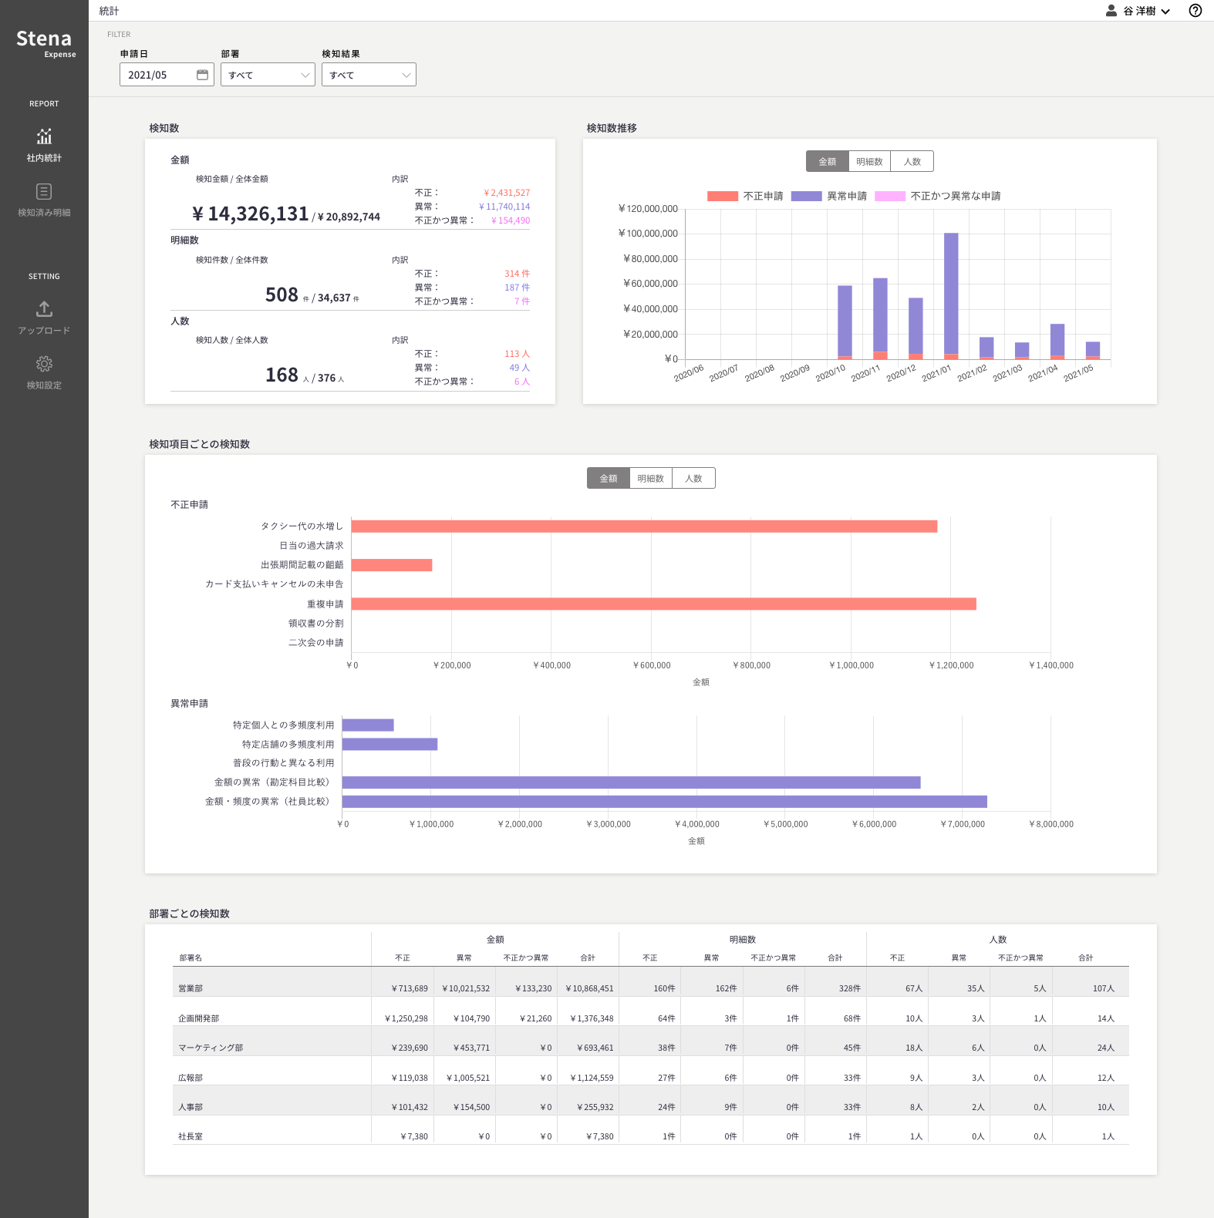Open the アップロード upload icon
Viewport: 1214px width, 1218px height.
click(x=44, y=309)
